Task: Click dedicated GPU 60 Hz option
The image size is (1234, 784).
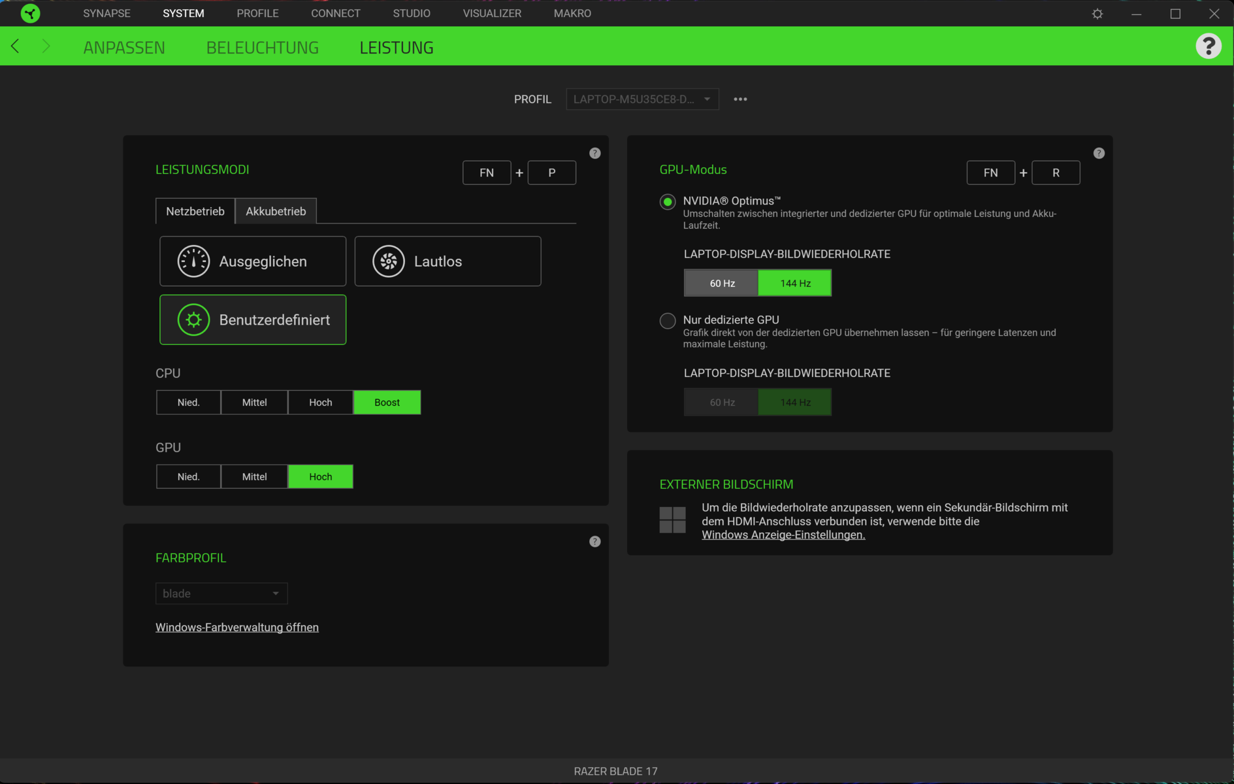Action: pyautogui.click(x=721, y=402)
